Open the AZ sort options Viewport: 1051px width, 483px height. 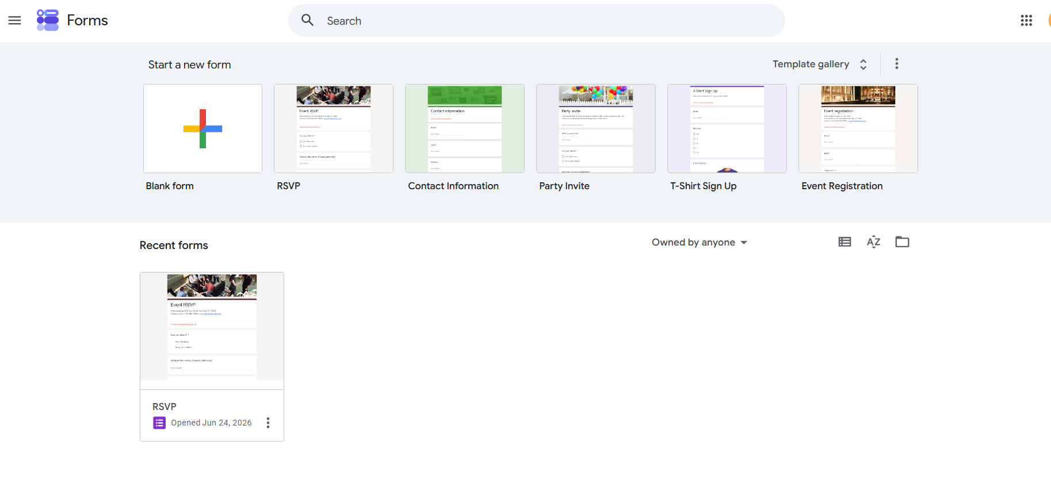[x=873, y=242]
